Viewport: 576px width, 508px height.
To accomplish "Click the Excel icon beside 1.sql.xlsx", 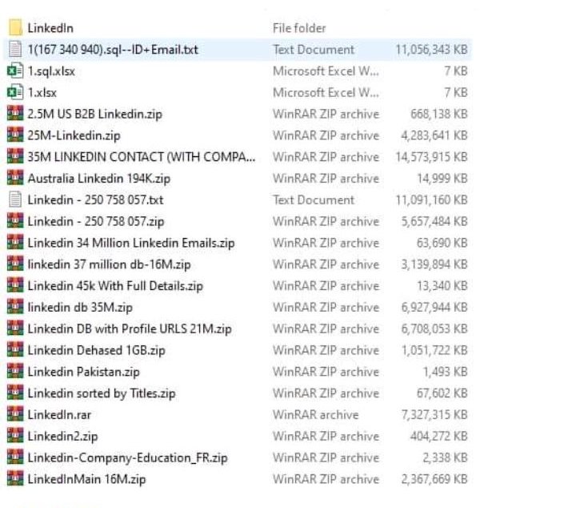I will click(14, 71).
